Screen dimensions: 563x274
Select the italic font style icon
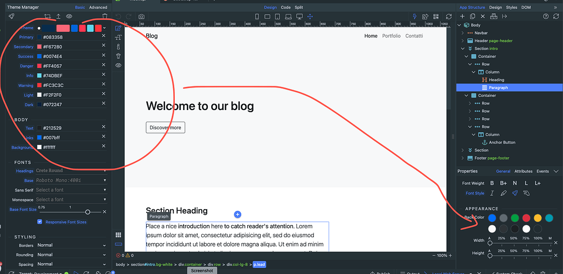tap(492, 193)
